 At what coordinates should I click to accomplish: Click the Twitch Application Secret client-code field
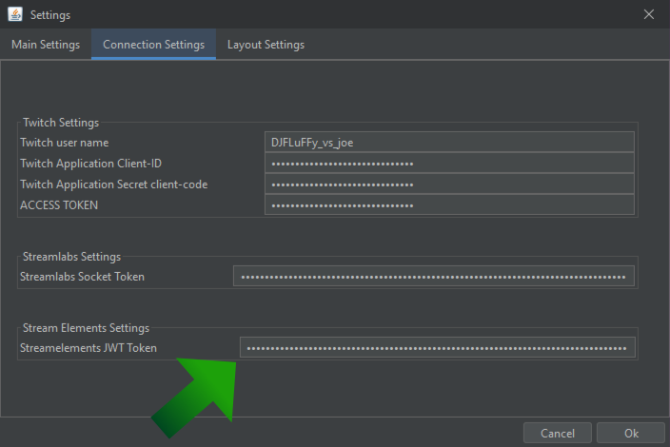click(449, 184)
